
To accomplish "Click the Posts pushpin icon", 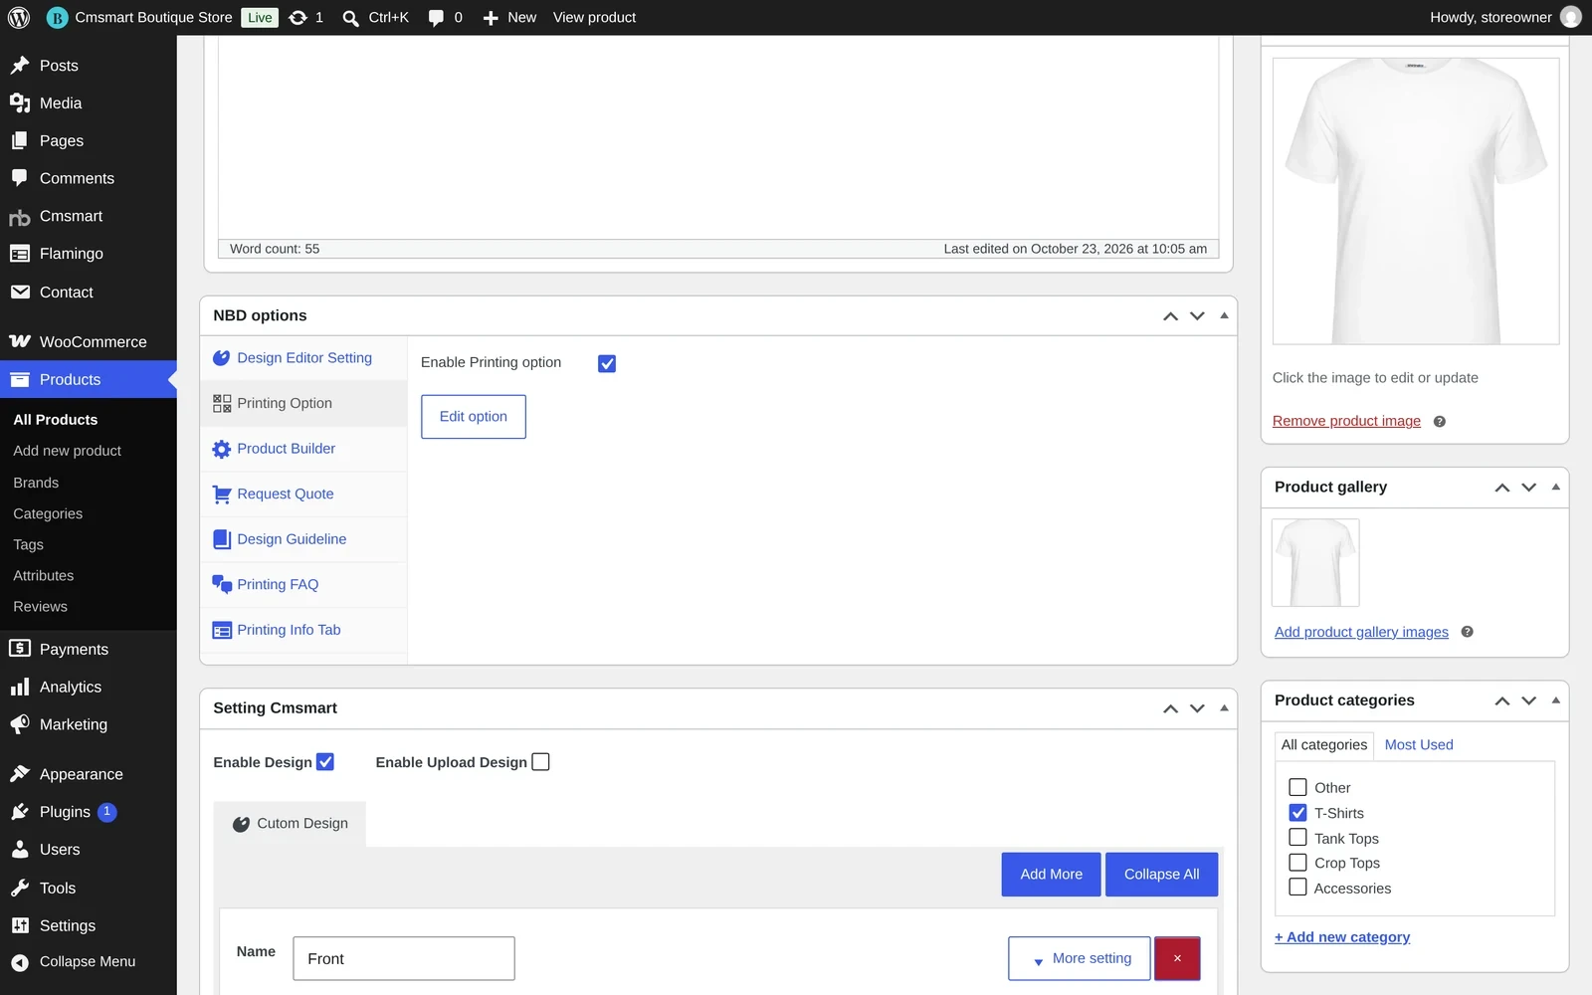I will click(20, 66).
